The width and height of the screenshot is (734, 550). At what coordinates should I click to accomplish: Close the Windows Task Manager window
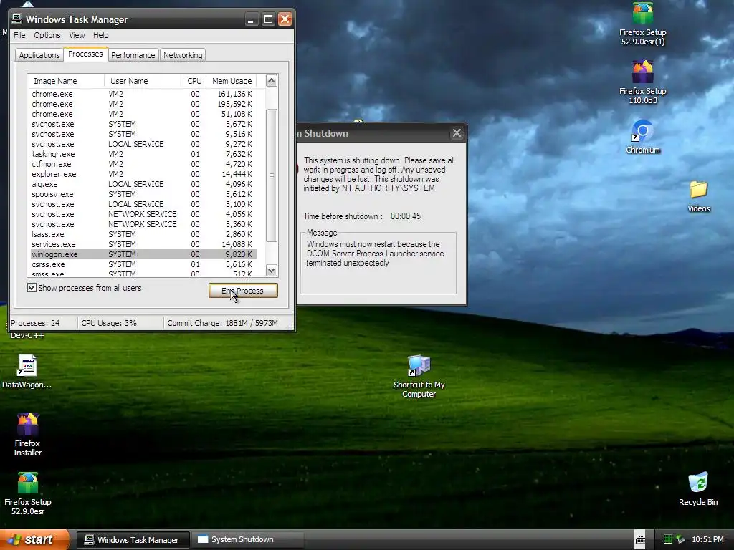click(x=285, y=19)
